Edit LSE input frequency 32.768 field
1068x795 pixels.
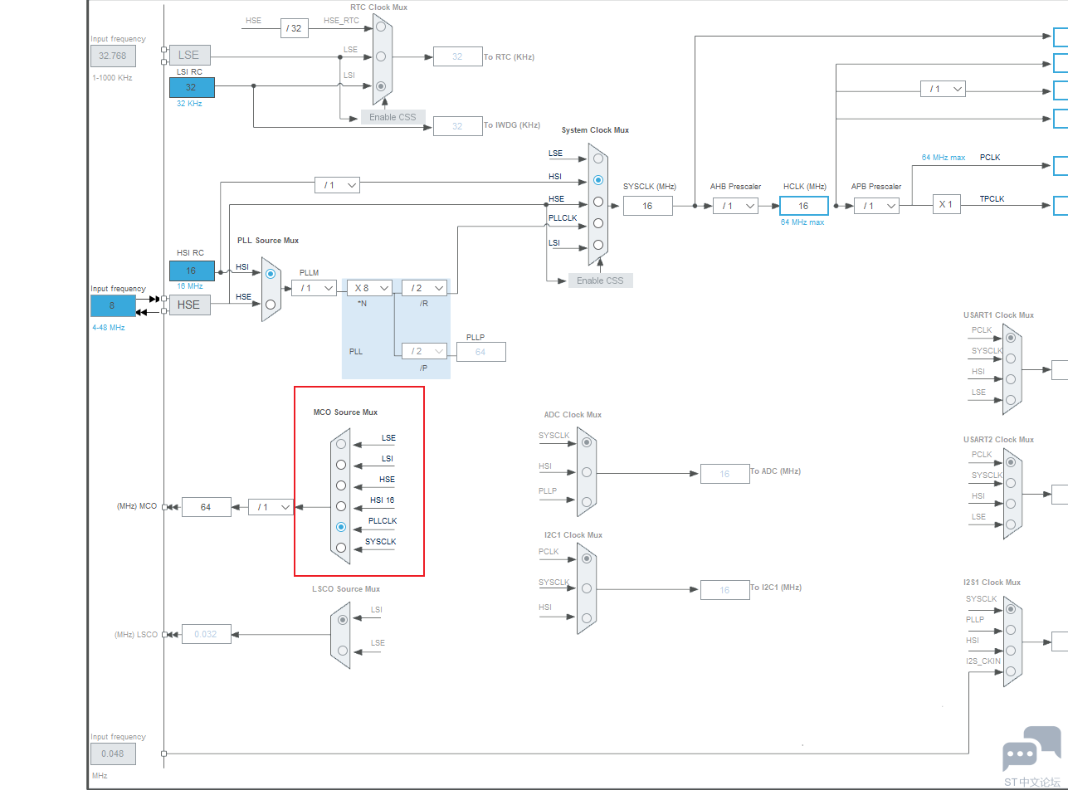(x=113, y=56)
